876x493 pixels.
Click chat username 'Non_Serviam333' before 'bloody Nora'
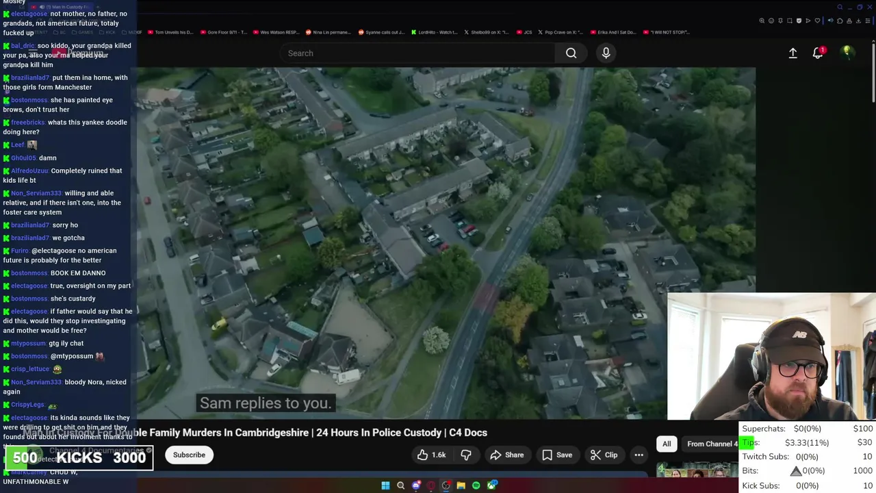click(36, 382)
